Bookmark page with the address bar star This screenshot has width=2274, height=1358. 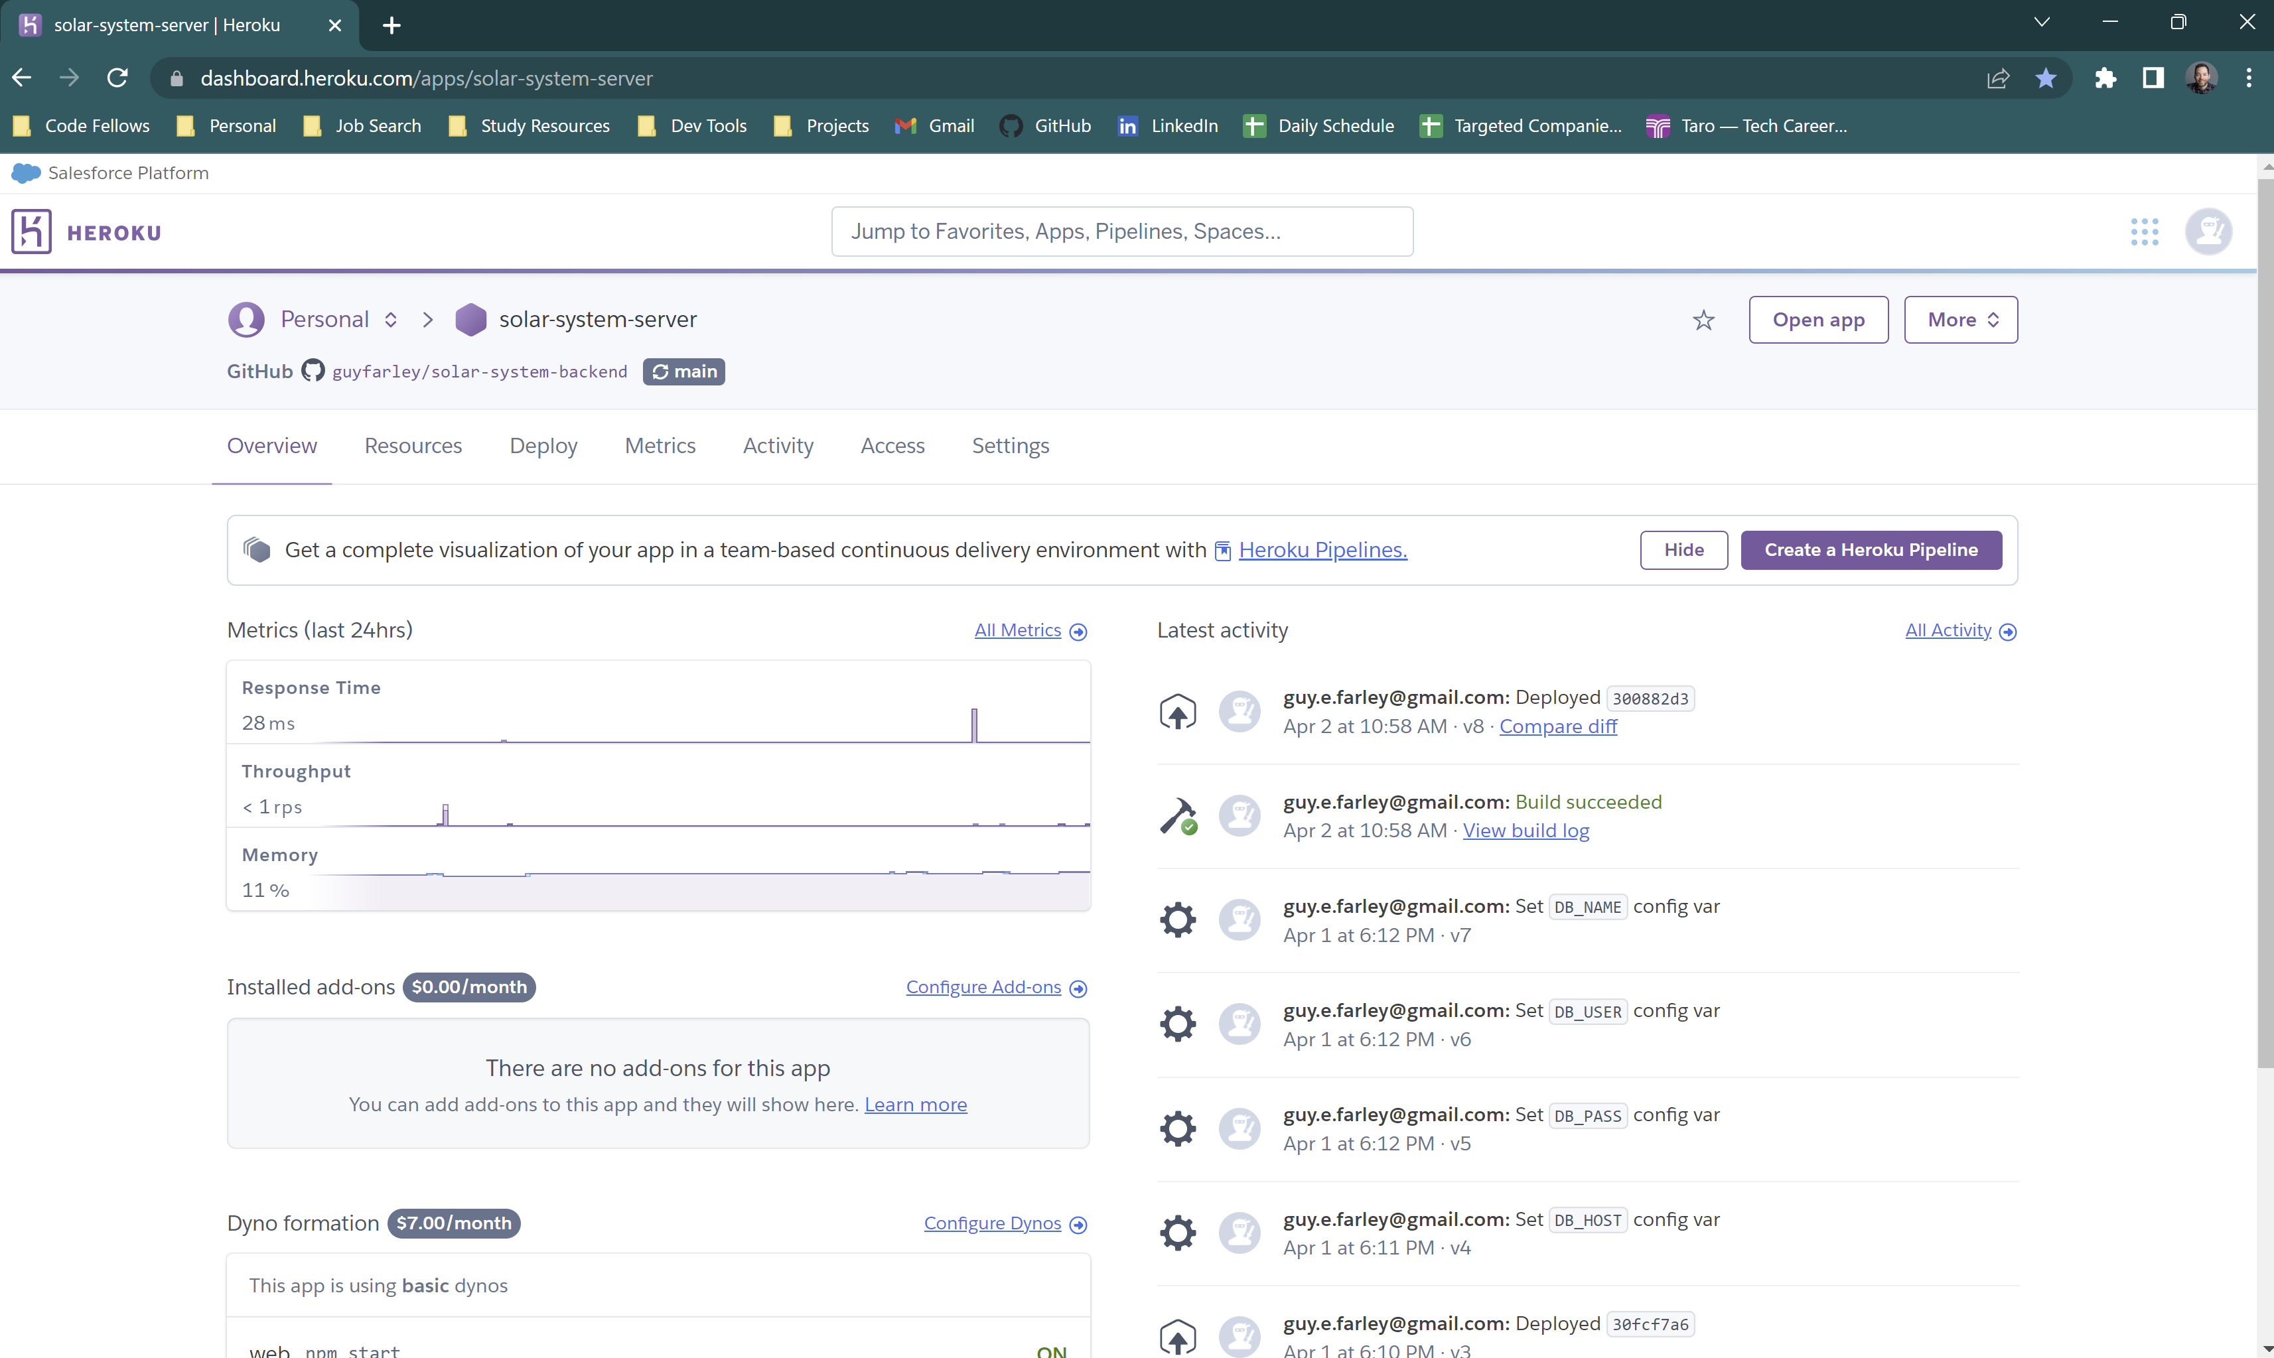tap(2046, 78)
